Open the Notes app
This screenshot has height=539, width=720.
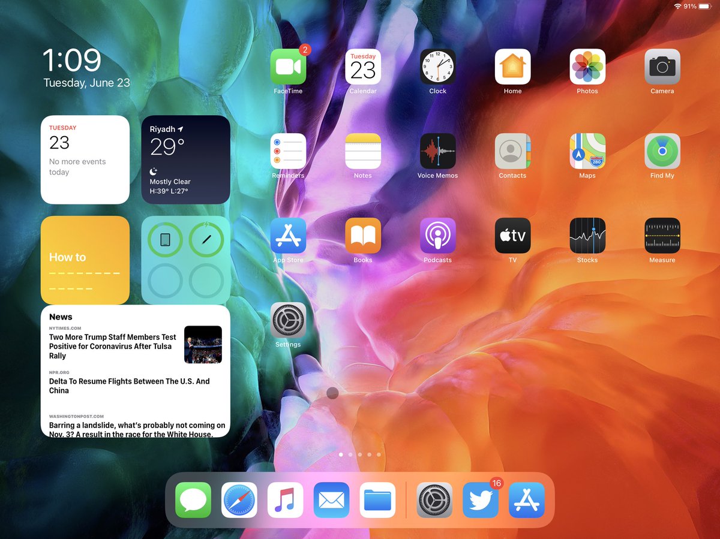[363, 151]
